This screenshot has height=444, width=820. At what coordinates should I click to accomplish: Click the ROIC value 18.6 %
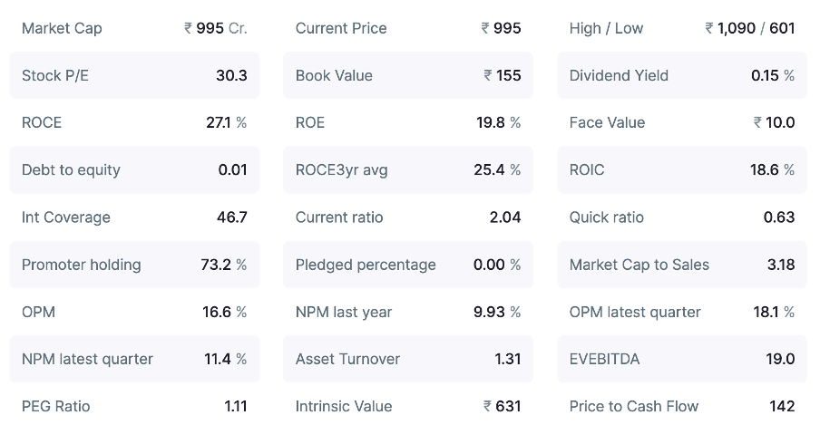[x=772, y=169]
